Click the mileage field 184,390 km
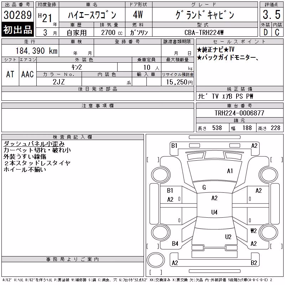This screenshot has width=285, height=285. pos(36,51)
